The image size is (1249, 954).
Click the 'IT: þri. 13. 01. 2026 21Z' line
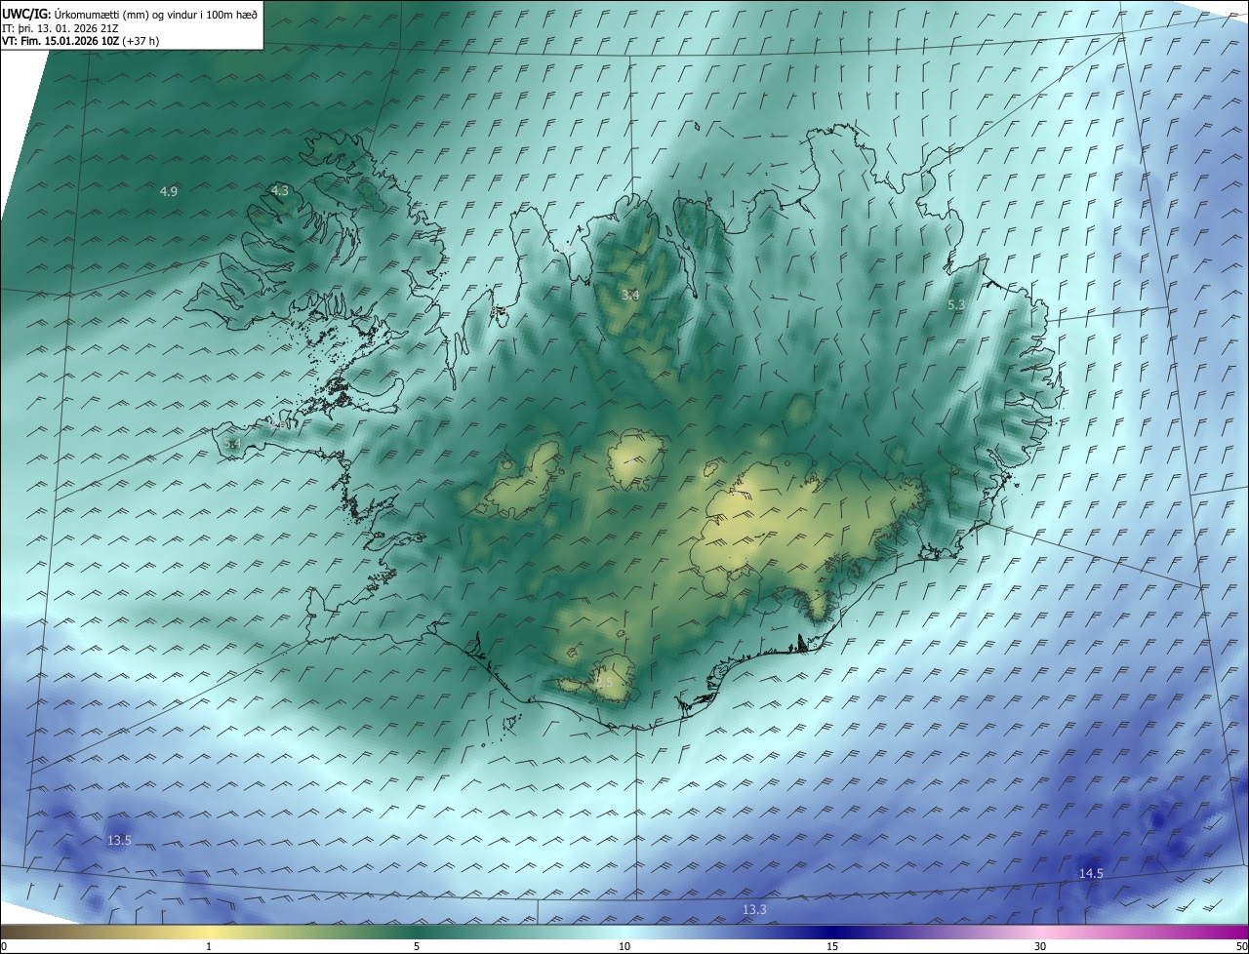(60, 28)
